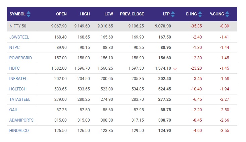The width and height of the screenshot is (246, 142).
Task: Open the GAIL stock link
Action: point(13,110)
